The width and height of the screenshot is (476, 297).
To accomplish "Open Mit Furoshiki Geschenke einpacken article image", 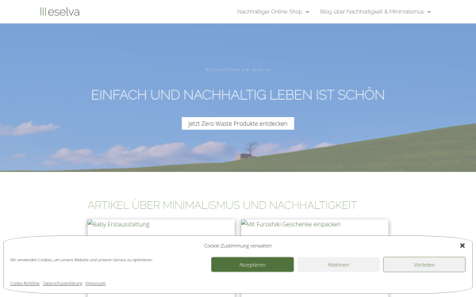I will [x=291, y=224].
